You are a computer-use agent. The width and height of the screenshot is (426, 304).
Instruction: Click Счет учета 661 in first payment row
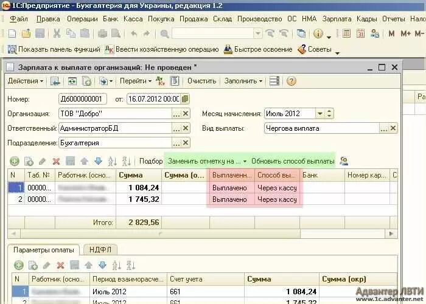(206, 292)
